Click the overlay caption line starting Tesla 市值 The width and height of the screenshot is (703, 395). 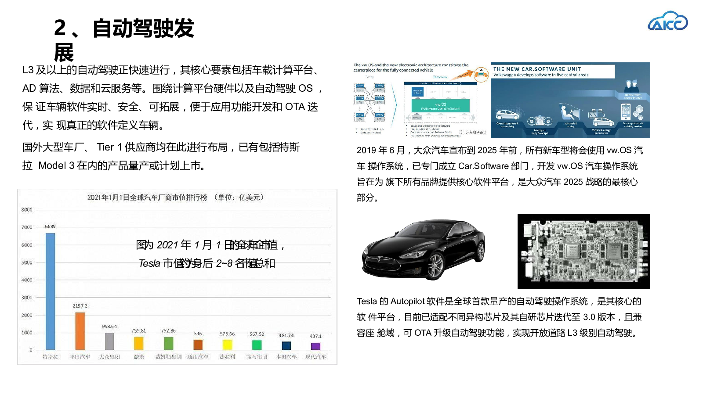tap(207, 263)
